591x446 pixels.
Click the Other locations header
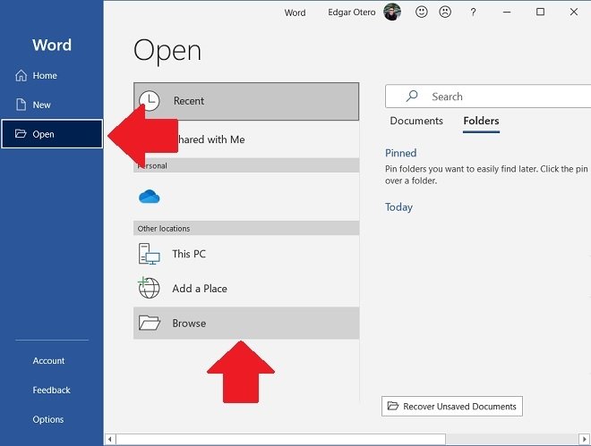pyautogui.click(x=246, y=228)
